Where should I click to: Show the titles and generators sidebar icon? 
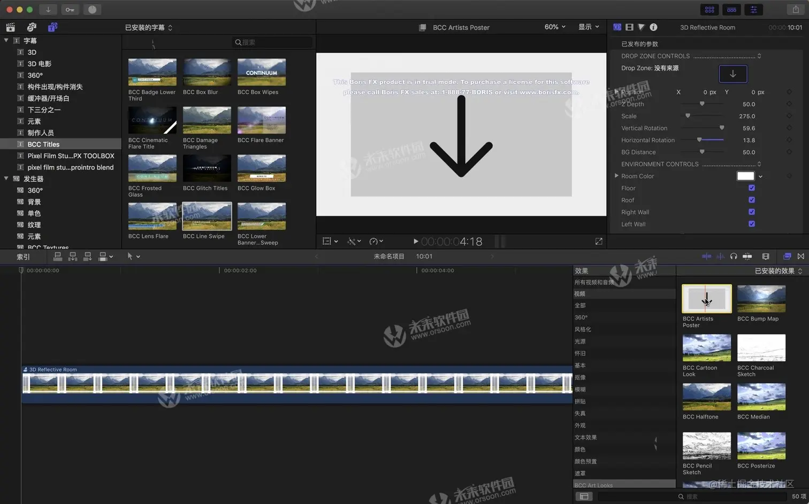point(52,27)
